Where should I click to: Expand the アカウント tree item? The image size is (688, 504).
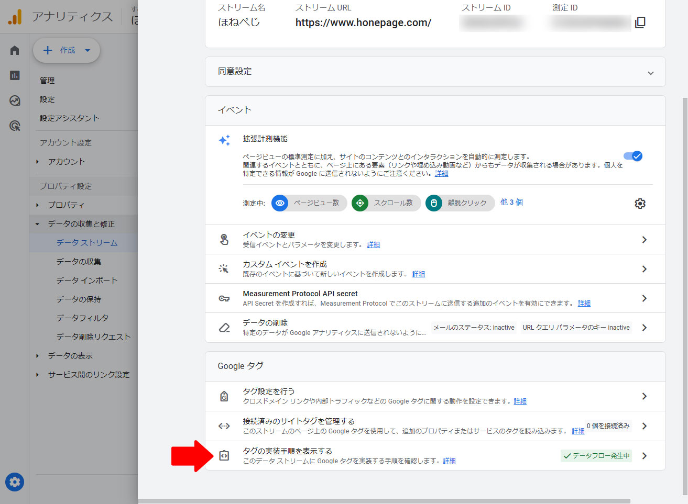[x=38, y=162]
